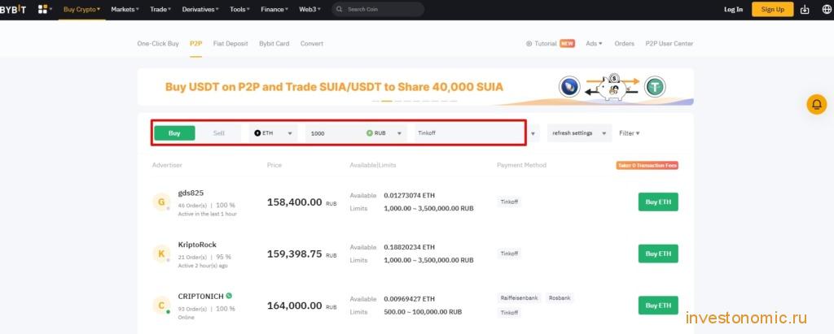
Task: Switch to the Sell toggle
Action: point(218,133)
